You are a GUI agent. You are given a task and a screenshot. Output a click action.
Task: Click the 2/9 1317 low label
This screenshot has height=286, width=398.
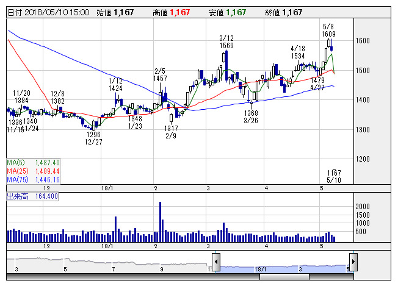(x=171, y=132)
